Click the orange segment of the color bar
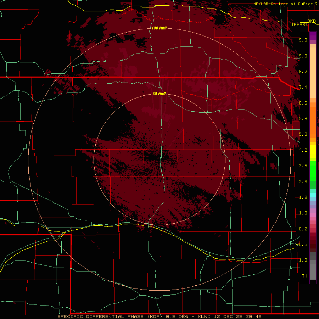Screen dimensions: 319x319 [x=313, y=122]
